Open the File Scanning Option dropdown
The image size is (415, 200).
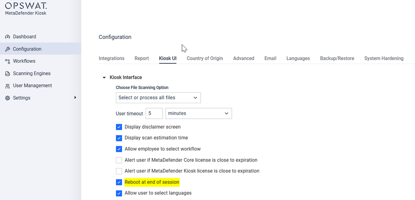[x=158, y=98]
